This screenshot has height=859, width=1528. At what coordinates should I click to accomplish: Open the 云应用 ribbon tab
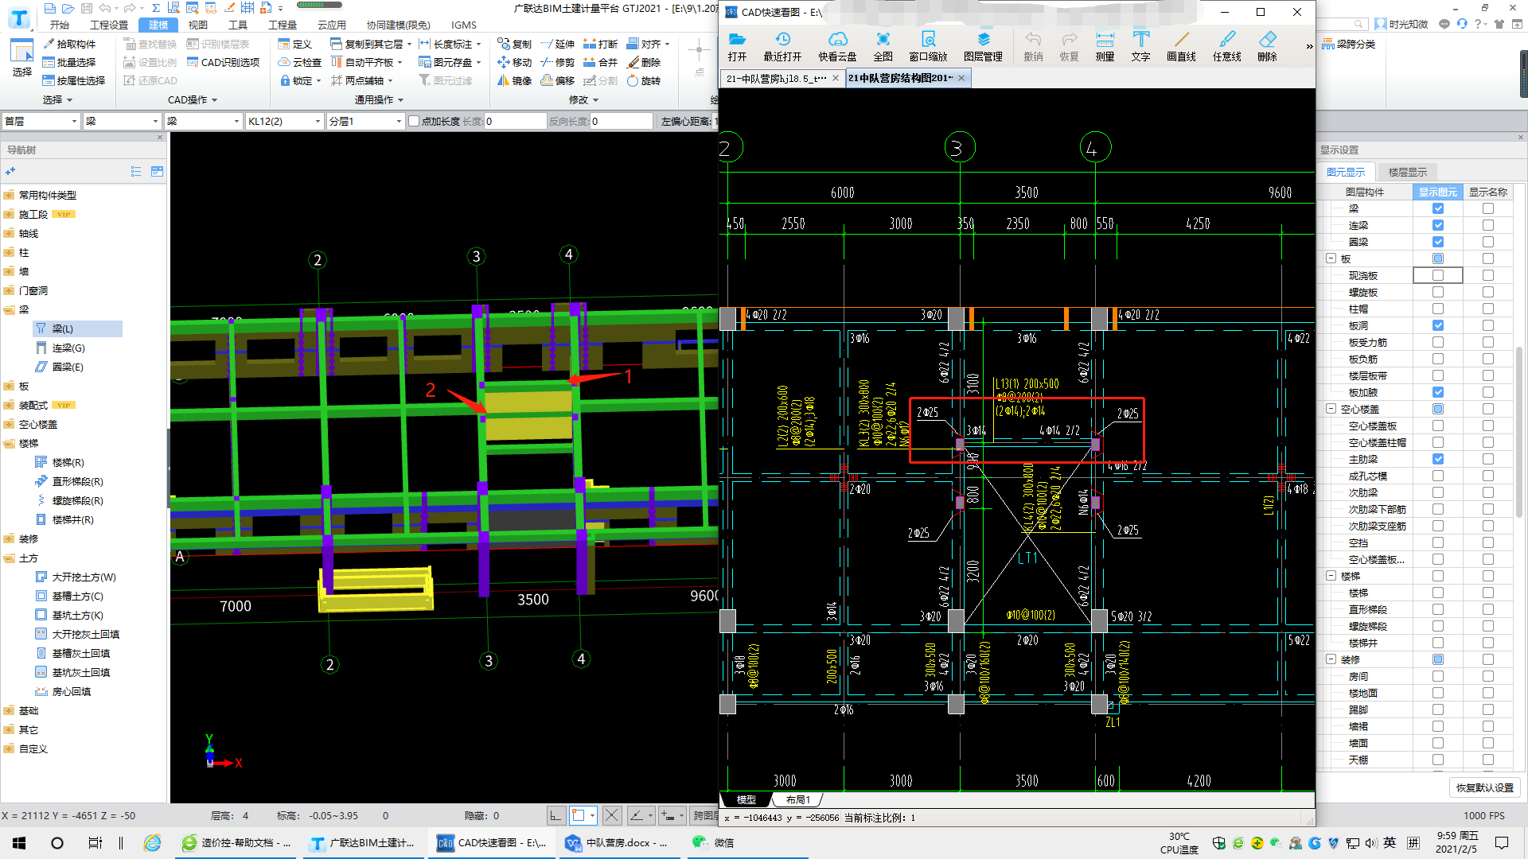[332, 25]
